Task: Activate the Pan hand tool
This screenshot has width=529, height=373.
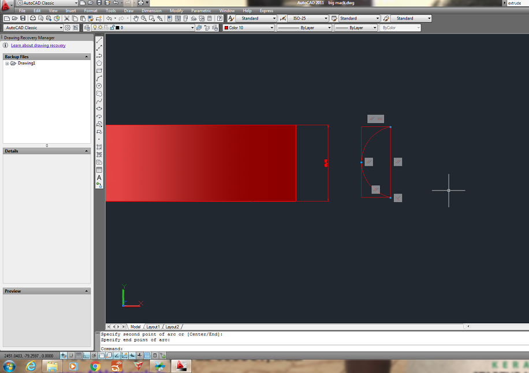Action: [x=136, y=18]
